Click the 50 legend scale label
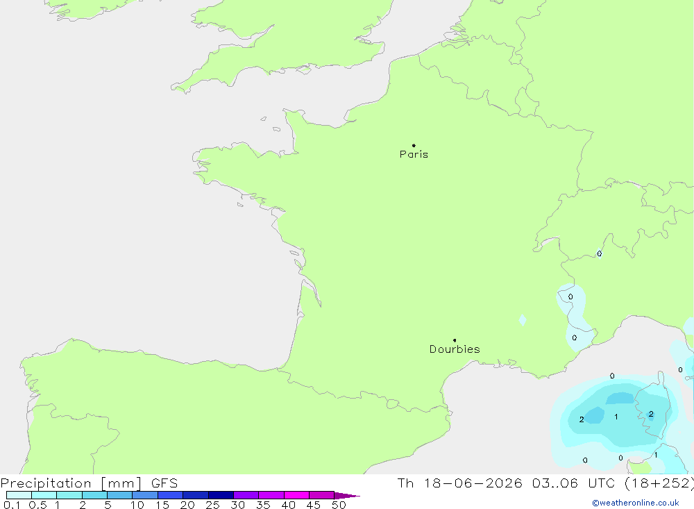The width and height of the screenshot is (694, 509). (x=339, y=505)
